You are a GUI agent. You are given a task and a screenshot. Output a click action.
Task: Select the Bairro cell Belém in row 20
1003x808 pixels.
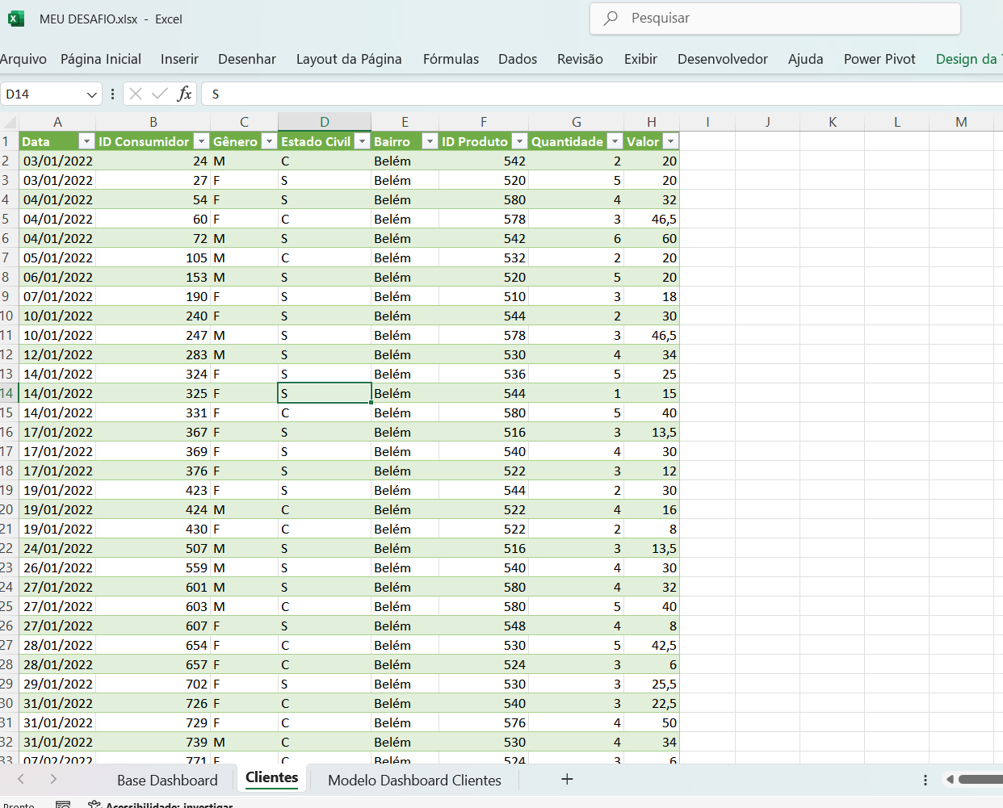405,509
